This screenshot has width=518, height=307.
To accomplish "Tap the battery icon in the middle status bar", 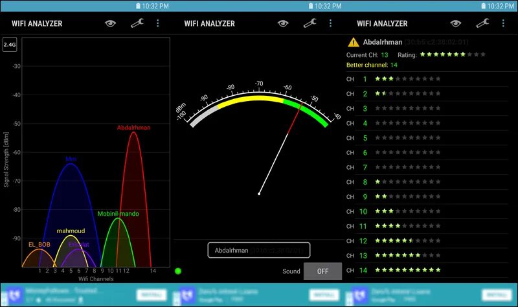I will [x=311, y=6].
